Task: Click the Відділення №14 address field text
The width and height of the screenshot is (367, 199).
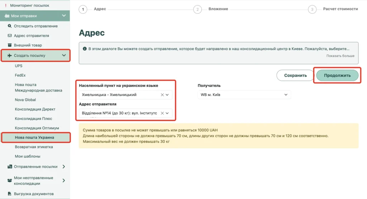Action: (119, 113)
